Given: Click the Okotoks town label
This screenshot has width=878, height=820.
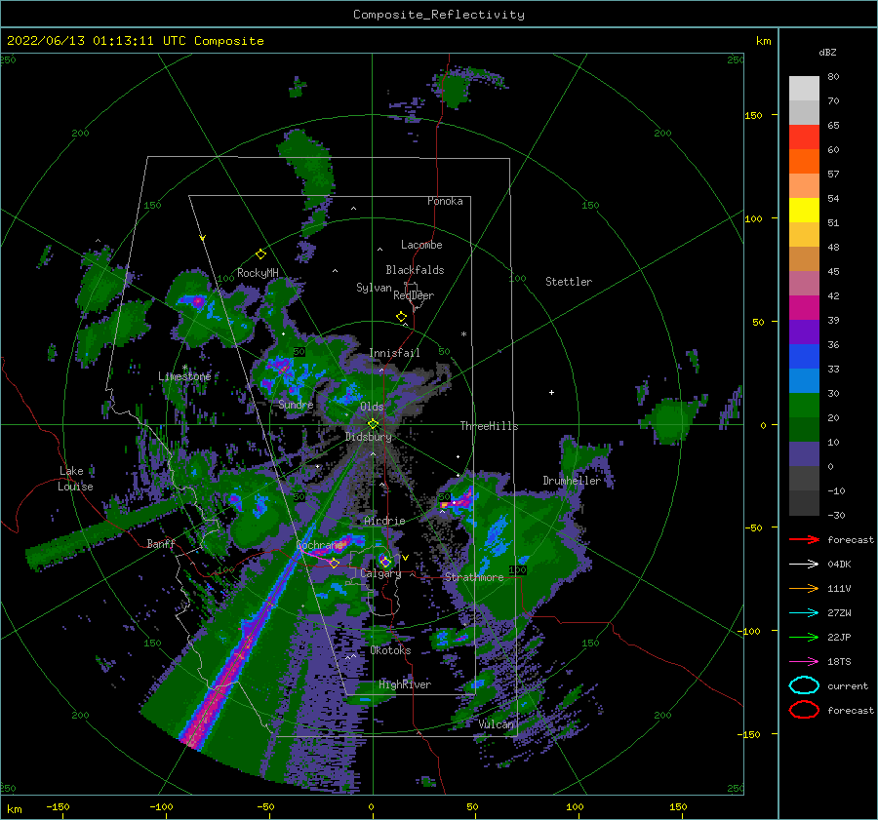Looking at the screenshot, I should [390, 650].
